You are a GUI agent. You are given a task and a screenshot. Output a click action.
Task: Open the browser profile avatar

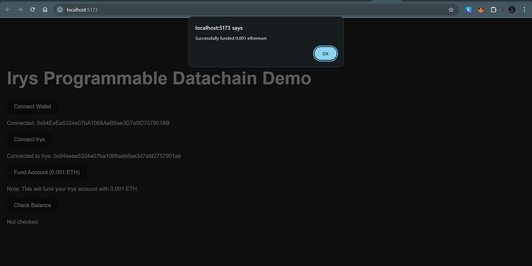pyautogui.click(x=512, y=10)
